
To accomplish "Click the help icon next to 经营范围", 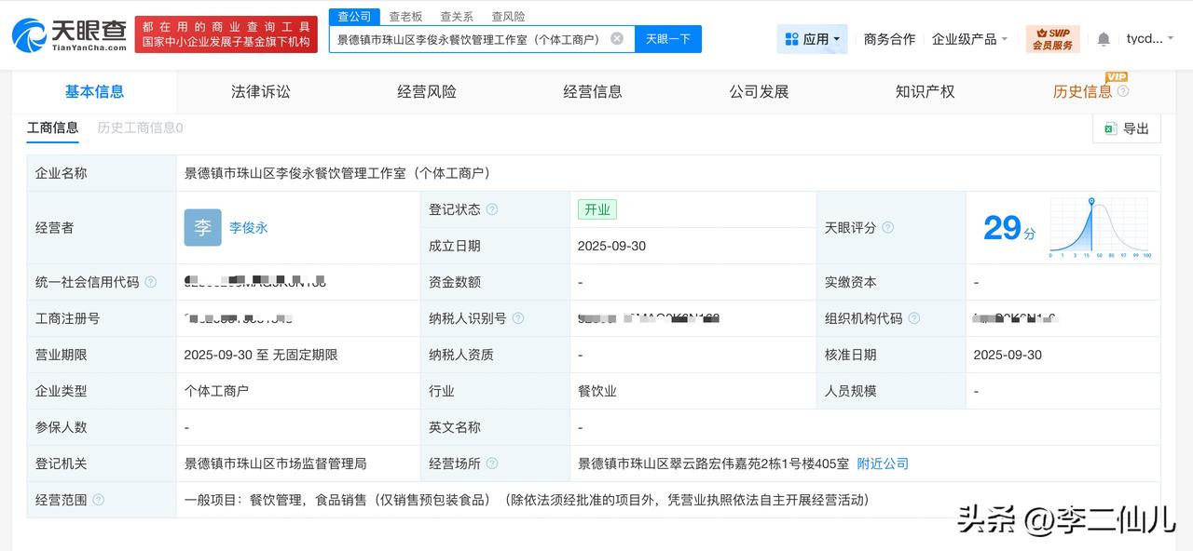I will [x=98, y=500].
